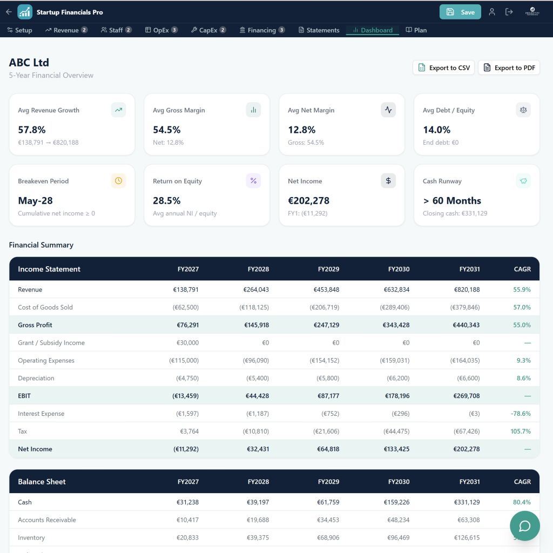Open the Plan tab
The image size is (553, 553).
click(416, 30)
